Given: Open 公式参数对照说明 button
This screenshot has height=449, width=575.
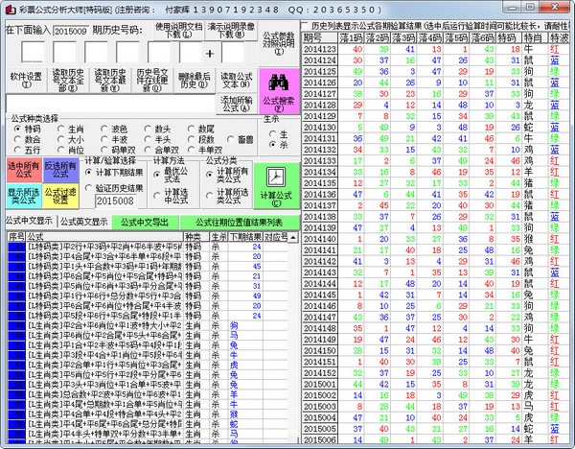Looking at the screenshot, I should (279, 43).
